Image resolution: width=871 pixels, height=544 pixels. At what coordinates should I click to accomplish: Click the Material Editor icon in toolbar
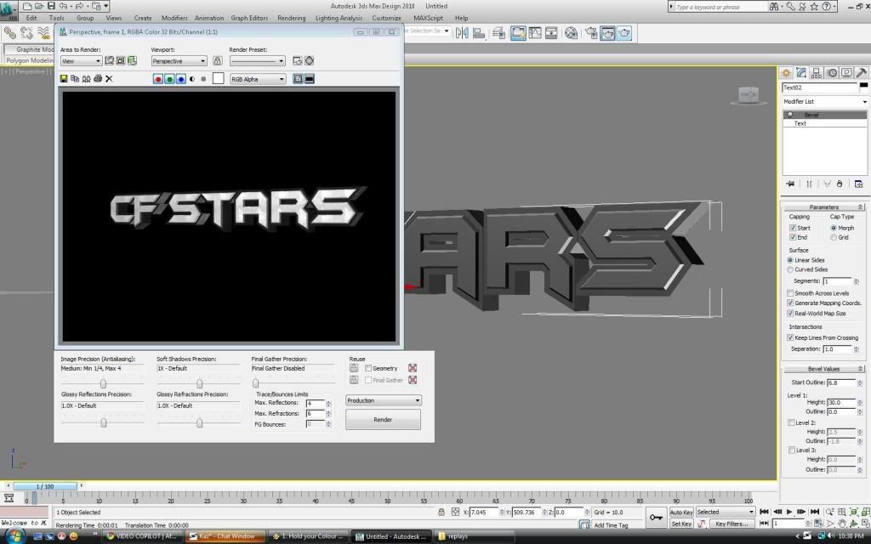click(572, 33)
